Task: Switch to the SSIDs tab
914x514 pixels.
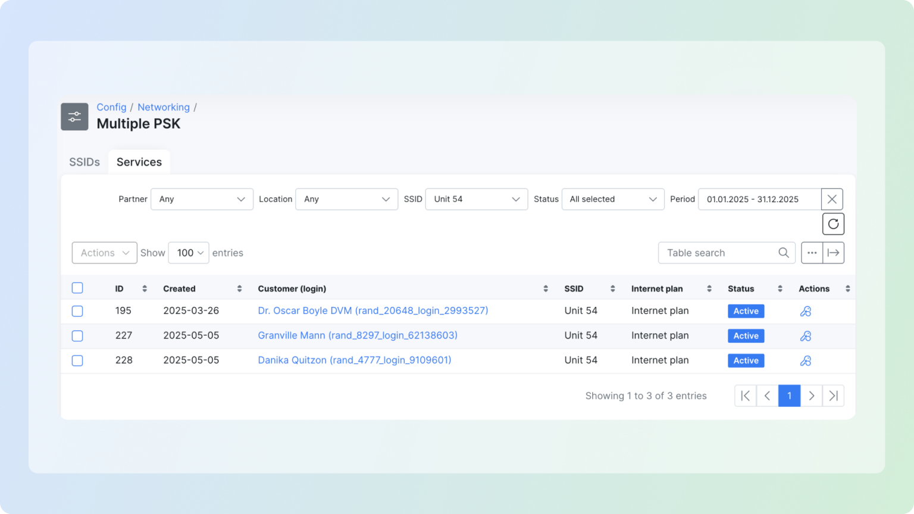Action: pos(84,161)
